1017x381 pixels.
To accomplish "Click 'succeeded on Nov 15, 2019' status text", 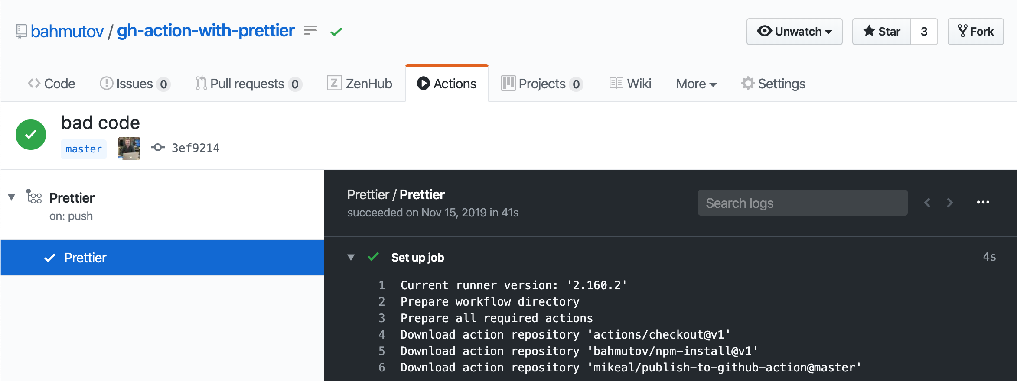I will 433,213.
